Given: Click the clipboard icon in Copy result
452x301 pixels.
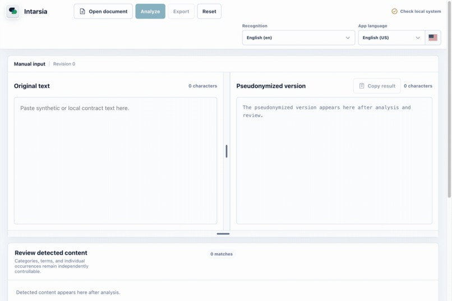Looking at the screenshot, I should [x=362, y=86].
